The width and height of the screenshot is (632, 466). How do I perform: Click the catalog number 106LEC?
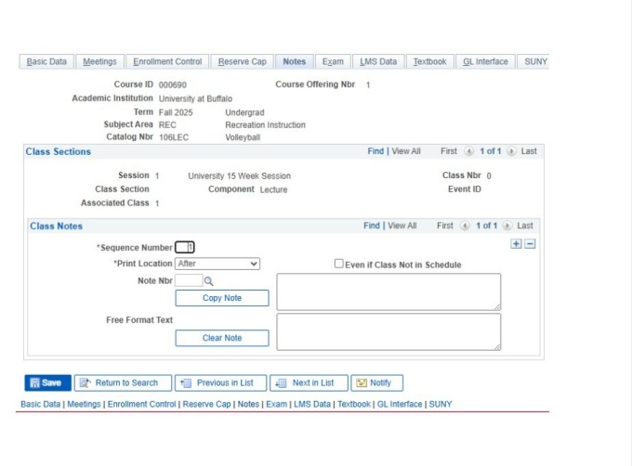coord(174,137)
